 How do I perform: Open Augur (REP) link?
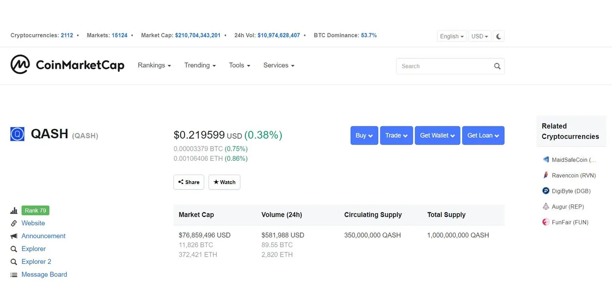(x=568, y=207)
